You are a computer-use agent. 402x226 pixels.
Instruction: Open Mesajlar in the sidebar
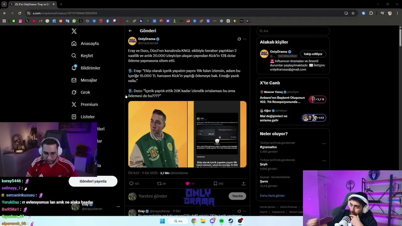click(84, 80)
